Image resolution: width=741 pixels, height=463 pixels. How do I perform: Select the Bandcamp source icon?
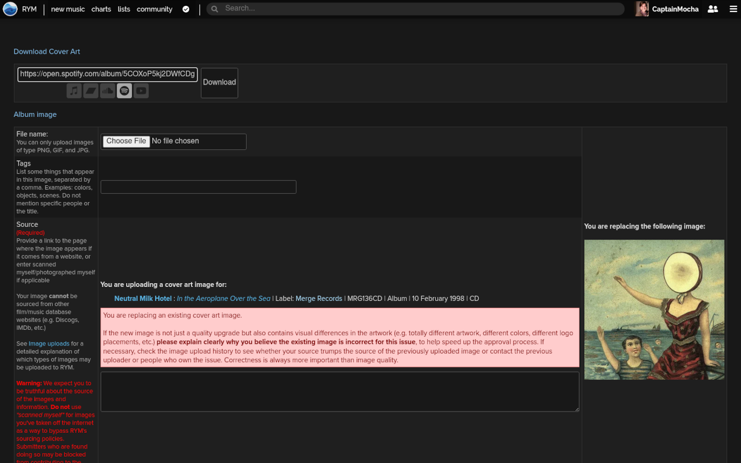click(90, 90)
